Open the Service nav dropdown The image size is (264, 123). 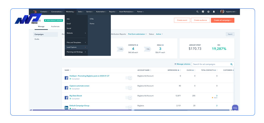point(89,12)
